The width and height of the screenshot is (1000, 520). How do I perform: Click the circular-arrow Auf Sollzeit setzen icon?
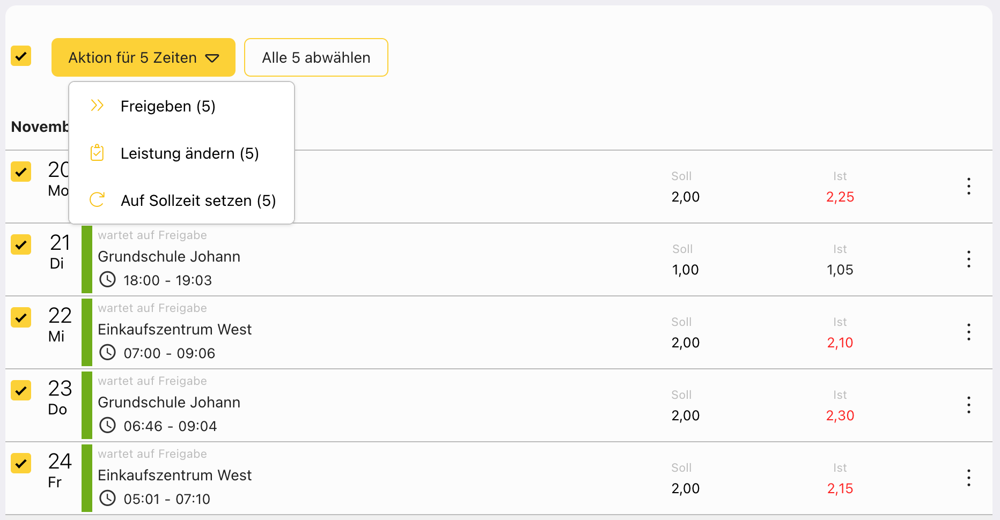97,200
